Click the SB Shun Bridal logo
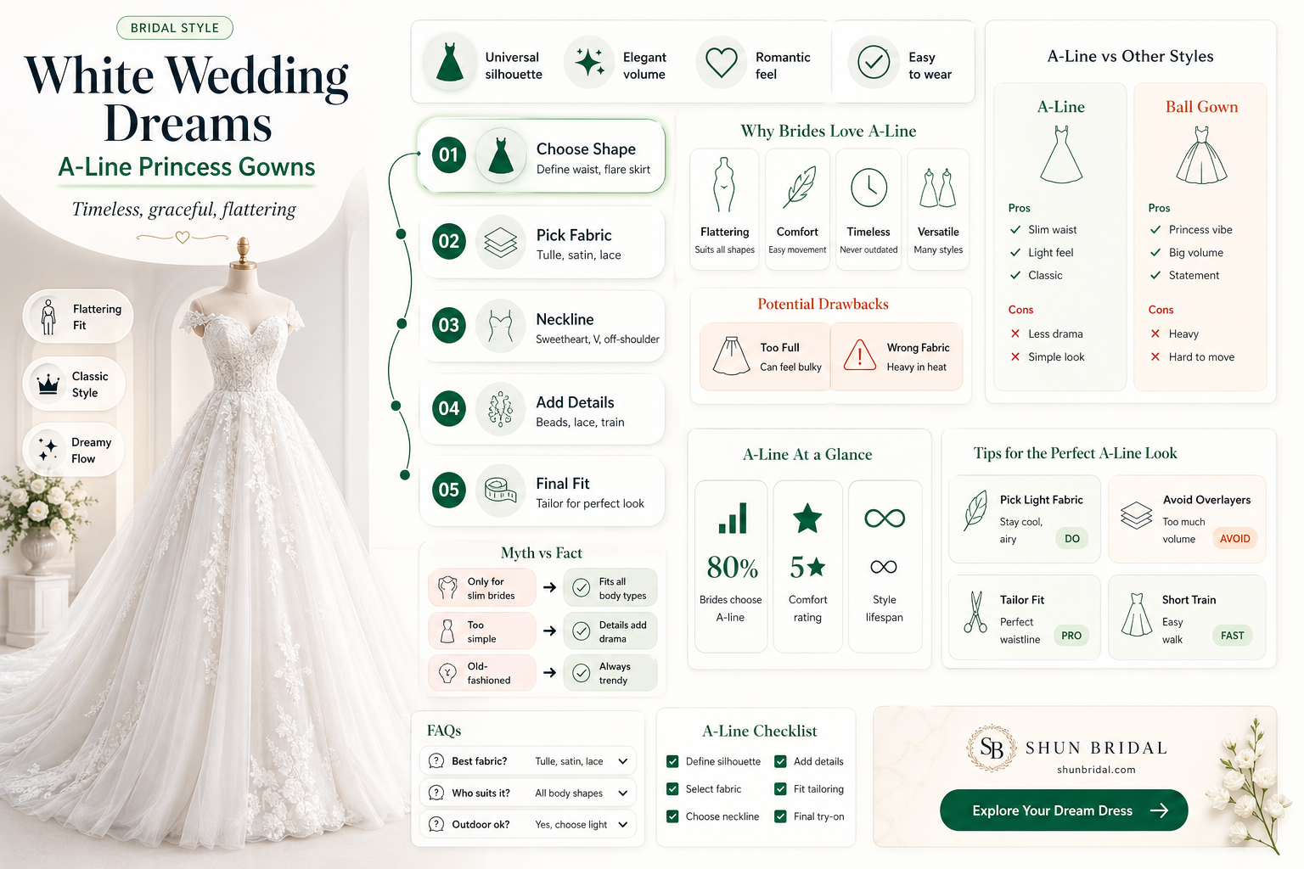The image size is (1304, 869). (x=992, y=748)
